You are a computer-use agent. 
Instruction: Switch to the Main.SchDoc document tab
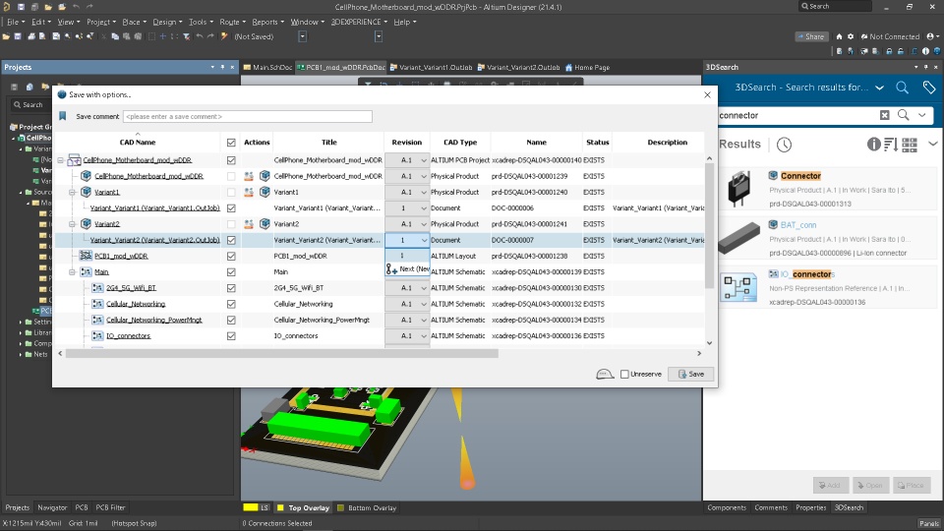pos(267,68)
